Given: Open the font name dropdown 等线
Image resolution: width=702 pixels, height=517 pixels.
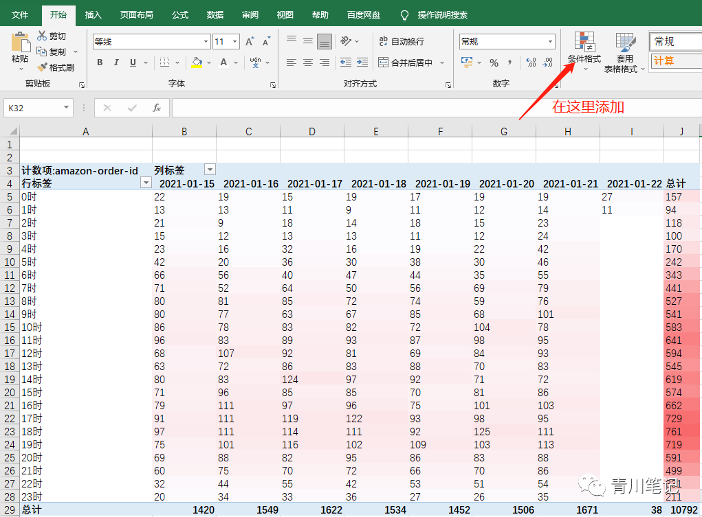Looking at the screenshot, I should click(206, 42).
